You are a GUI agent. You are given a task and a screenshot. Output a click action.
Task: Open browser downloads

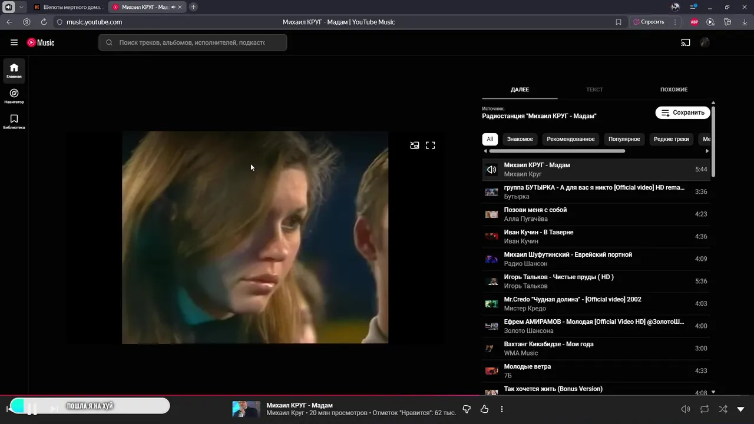pyautogui.click(x=744, y=22)
